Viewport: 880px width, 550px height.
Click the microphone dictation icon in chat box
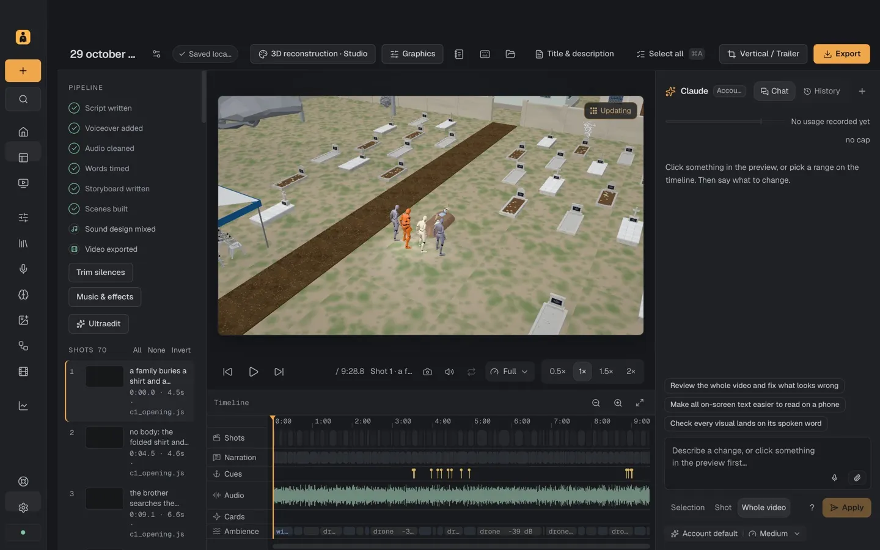point(835,478)
